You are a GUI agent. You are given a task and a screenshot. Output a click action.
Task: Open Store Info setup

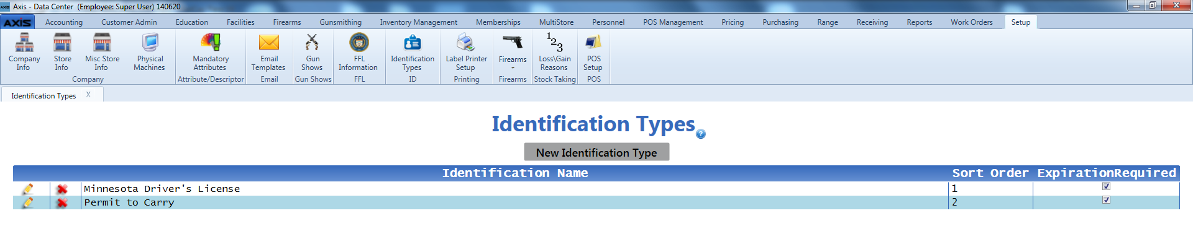point(62,52)
